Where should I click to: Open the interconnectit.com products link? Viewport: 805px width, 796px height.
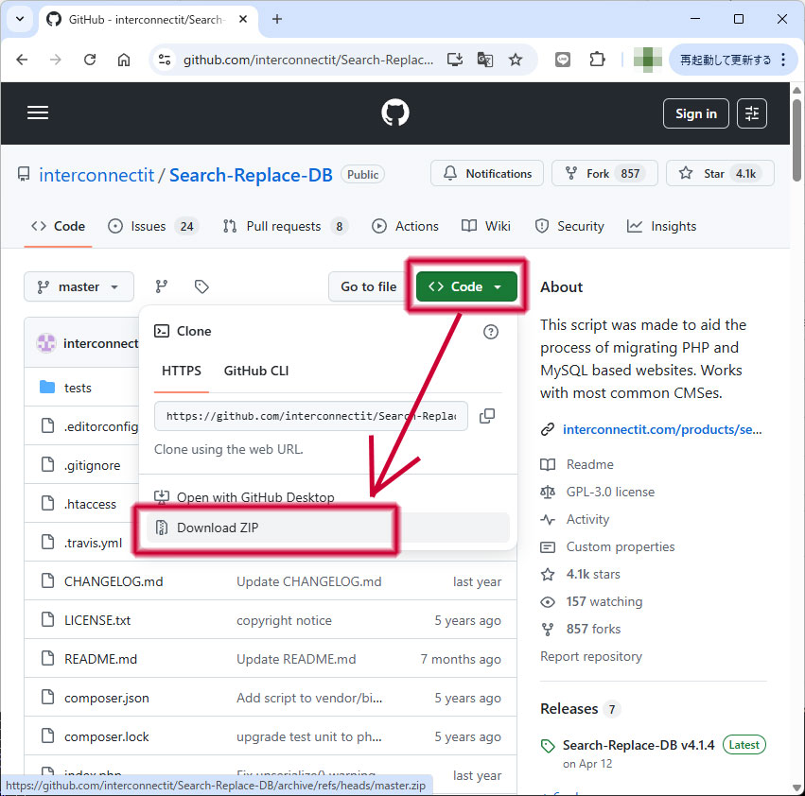[662, 429]
